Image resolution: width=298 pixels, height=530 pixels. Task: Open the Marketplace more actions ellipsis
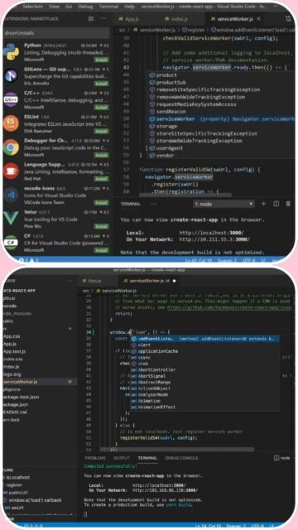tap(103, 18)
